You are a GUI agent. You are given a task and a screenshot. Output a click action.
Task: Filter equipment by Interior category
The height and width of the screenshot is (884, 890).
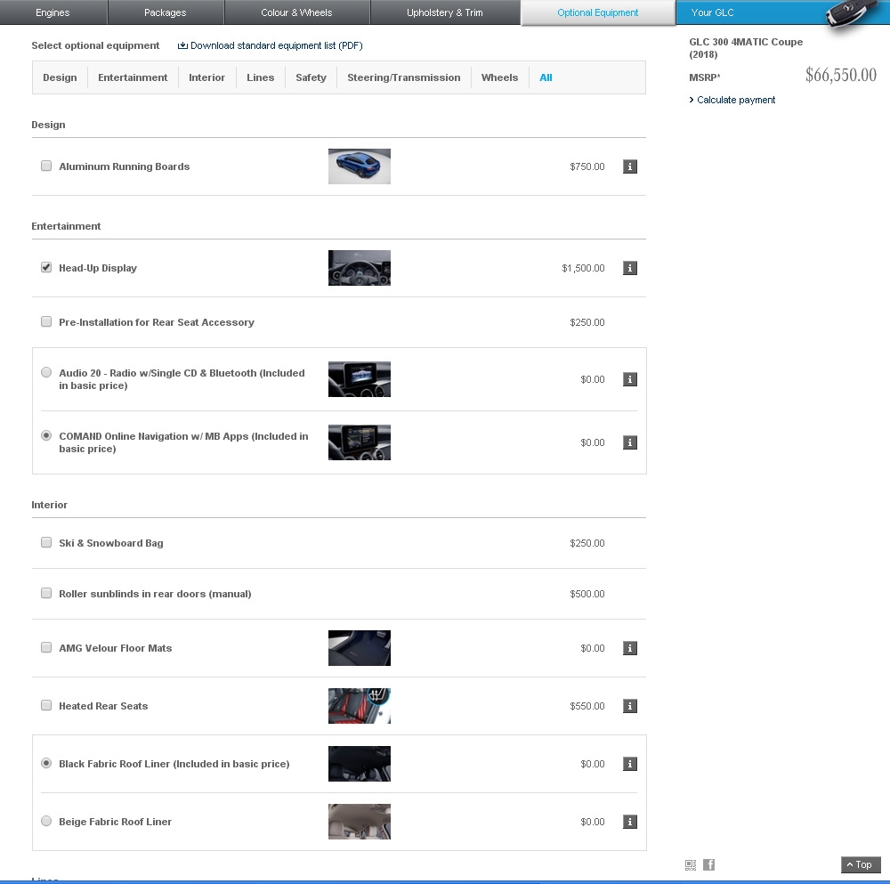pyautogui.click(x=206, y=77)
